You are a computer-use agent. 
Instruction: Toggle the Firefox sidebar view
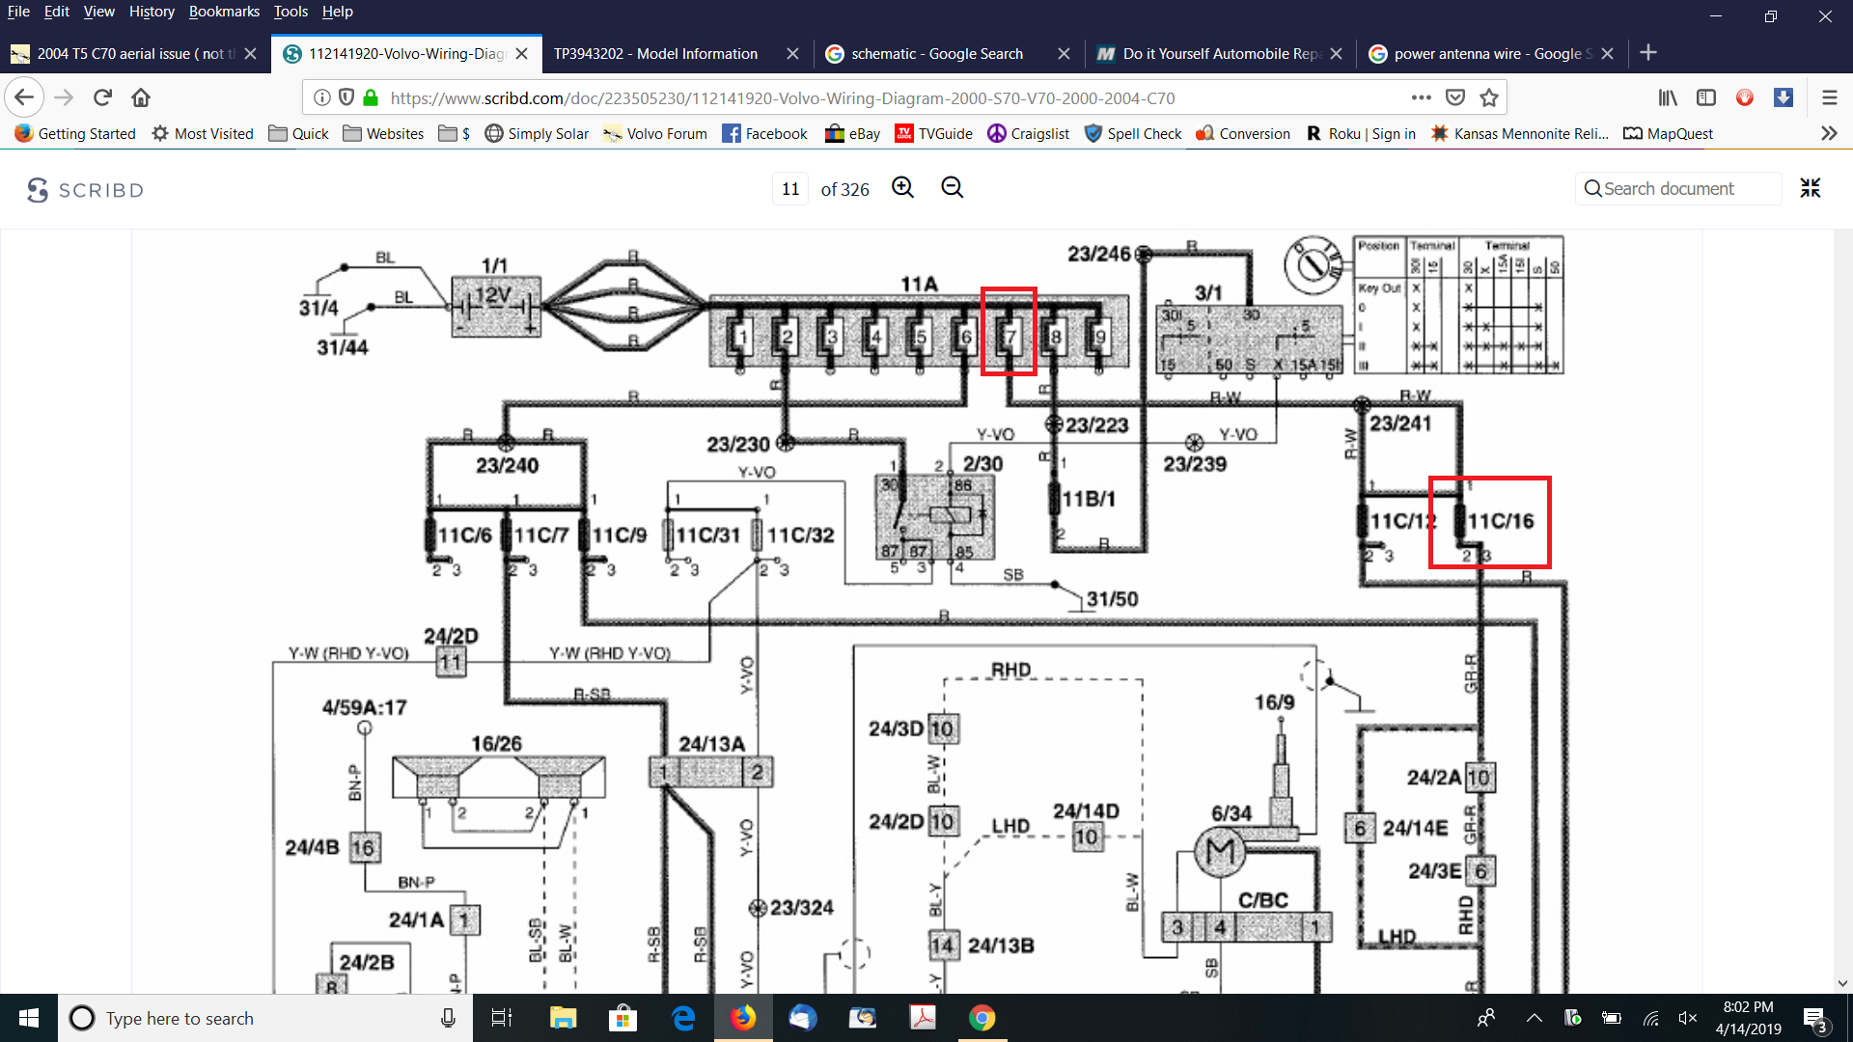(x=1706, y=97)
